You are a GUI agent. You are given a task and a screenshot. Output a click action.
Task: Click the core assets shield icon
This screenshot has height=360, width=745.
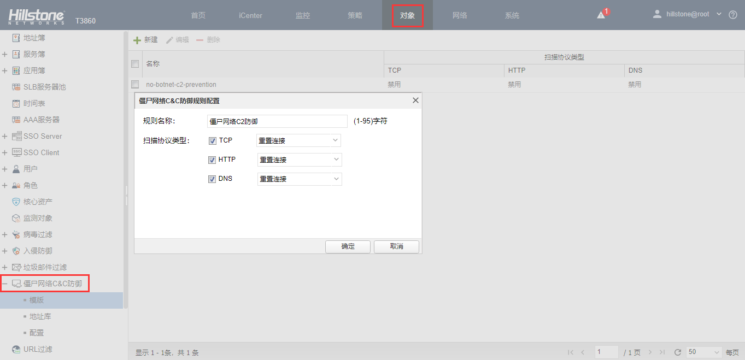click(x=16, y=202)
